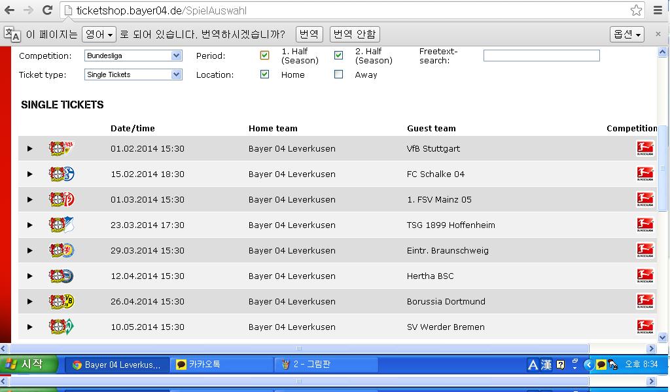Click the page scroll down arrow

pos(663,337)
